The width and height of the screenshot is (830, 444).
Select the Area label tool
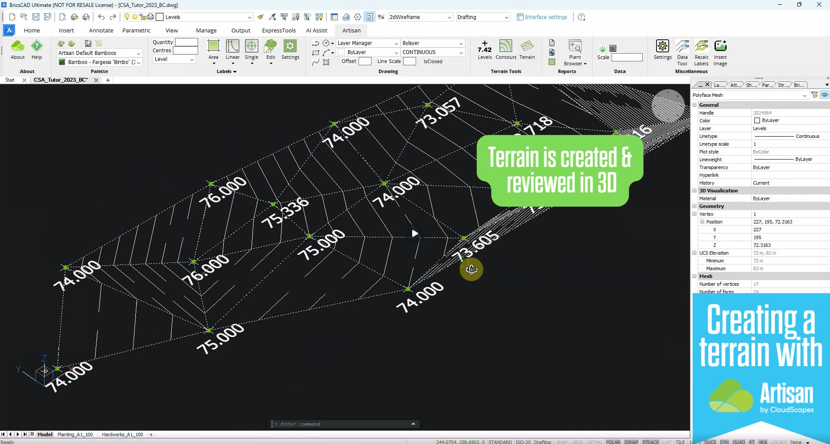click(x=213, y=49)
